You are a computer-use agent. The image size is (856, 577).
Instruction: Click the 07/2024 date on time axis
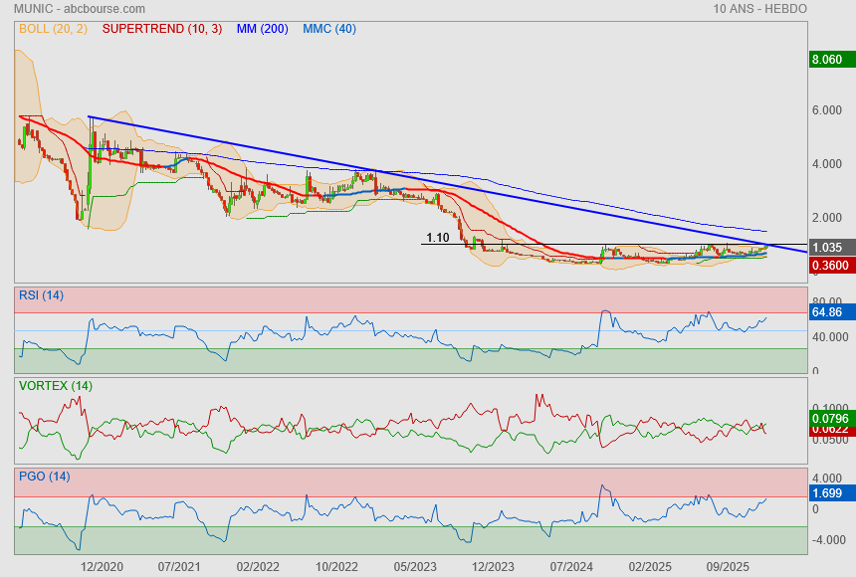pyautogui.click(x=571, y=566)
